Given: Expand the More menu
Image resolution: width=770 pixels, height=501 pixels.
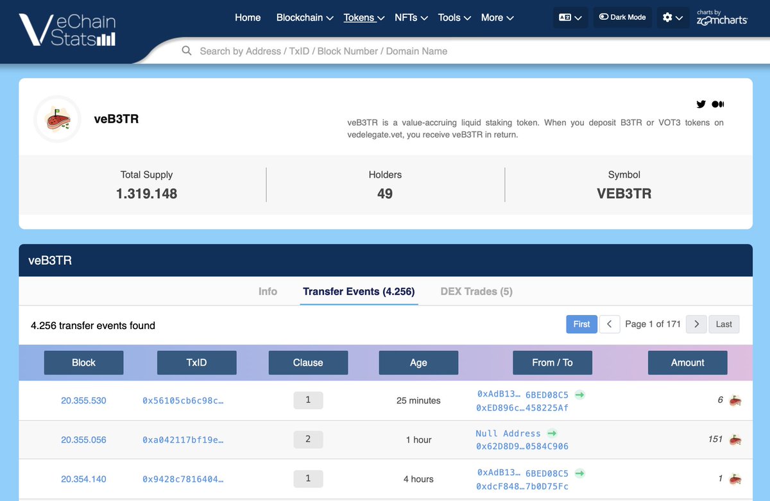Looking at the screenshot, I should tap(497, 17).
